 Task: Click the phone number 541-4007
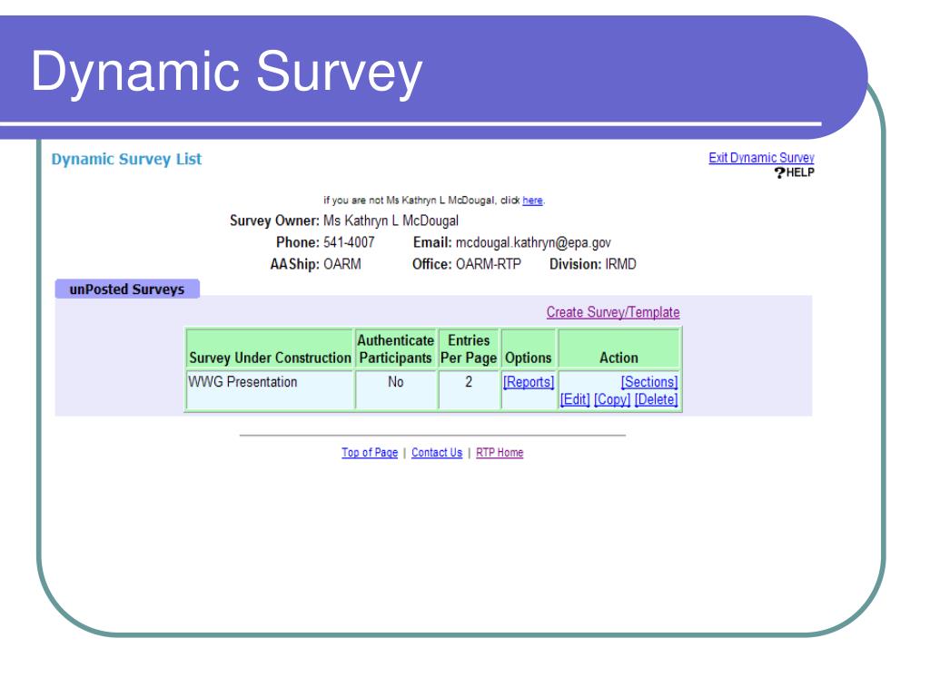point(349,242)
